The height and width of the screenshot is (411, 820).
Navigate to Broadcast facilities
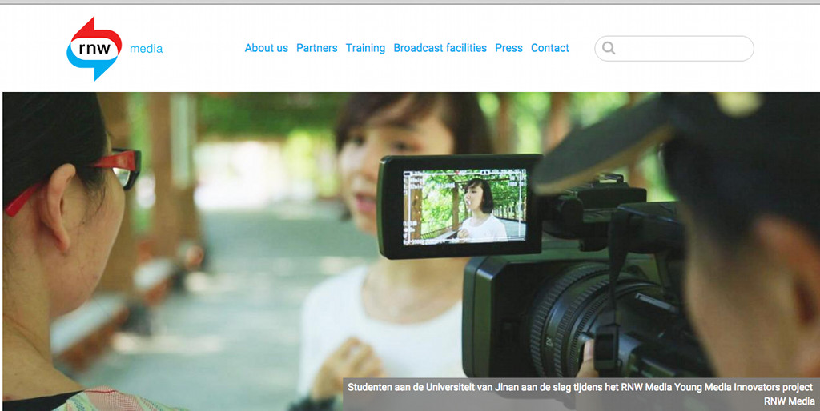click(440, 48)
